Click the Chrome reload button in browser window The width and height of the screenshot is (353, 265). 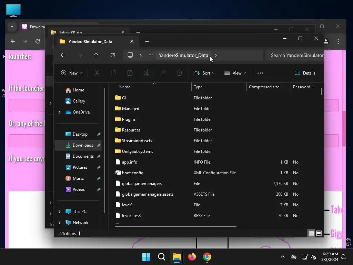coord(38,41)
